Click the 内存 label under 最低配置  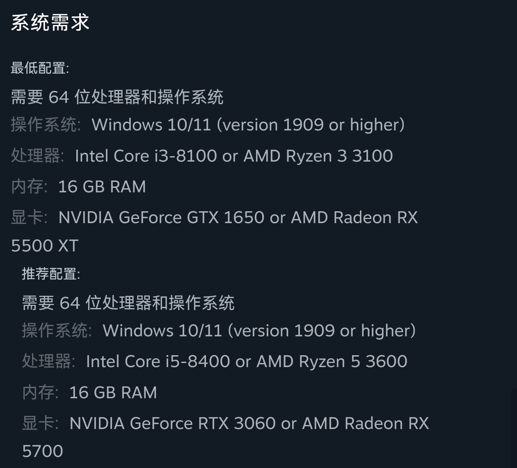click(x=27, y=187)
